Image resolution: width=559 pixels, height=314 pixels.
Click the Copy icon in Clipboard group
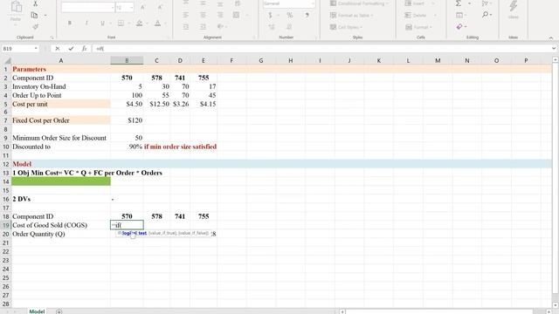(x=34, y=16)
